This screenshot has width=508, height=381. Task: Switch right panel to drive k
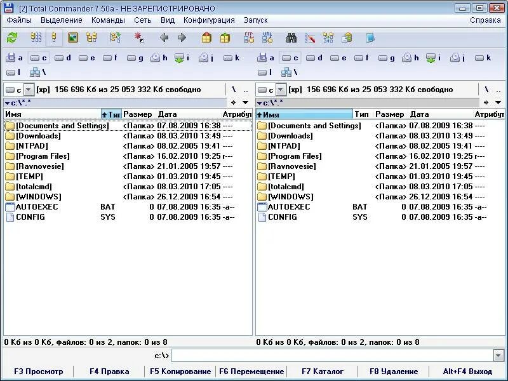pyautogui.click(x=483, y=58)
